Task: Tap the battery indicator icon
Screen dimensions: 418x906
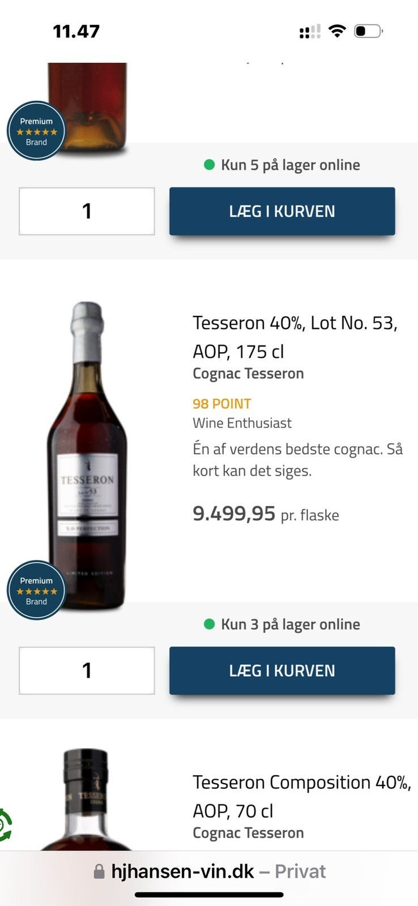Action: point(368,31)
